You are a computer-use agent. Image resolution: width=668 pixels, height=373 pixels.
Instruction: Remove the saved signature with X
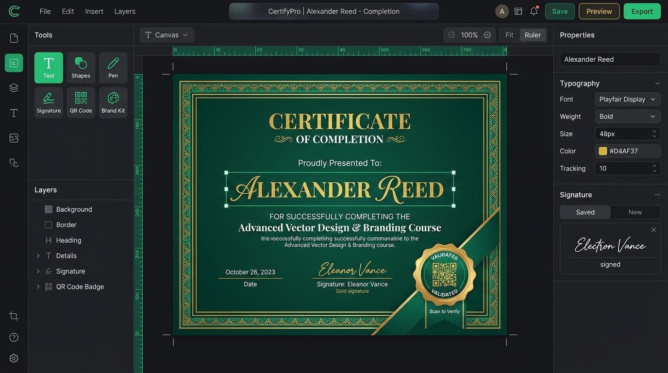653,230
